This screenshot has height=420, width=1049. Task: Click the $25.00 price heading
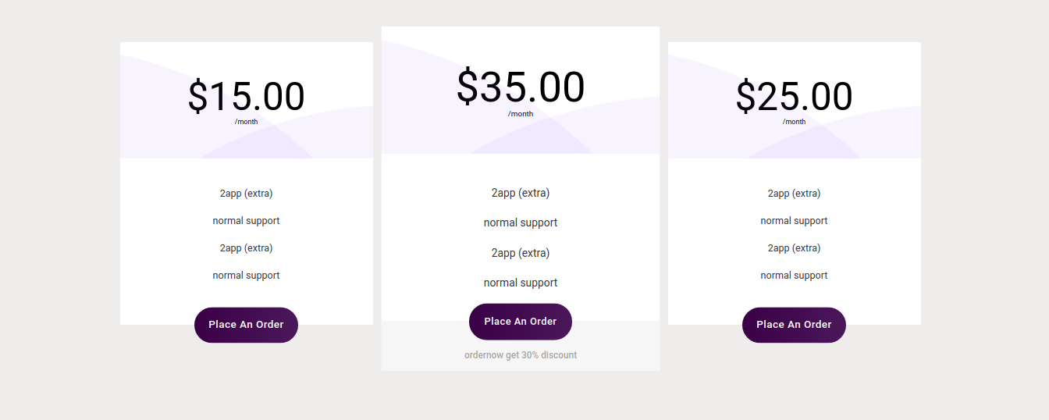[x=794, y=97]
